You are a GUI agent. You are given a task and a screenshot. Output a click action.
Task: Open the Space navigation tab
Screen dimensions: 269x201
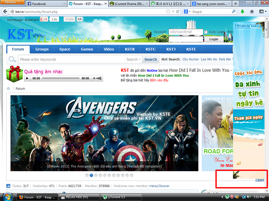(x=65, y=49)
